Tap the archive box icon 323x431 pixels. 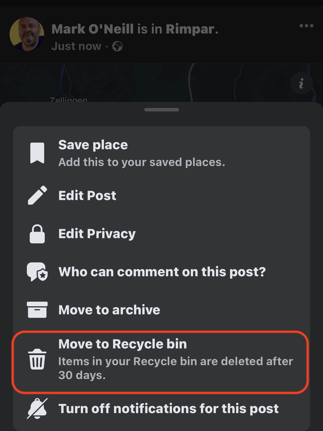(x=37, y=310)
